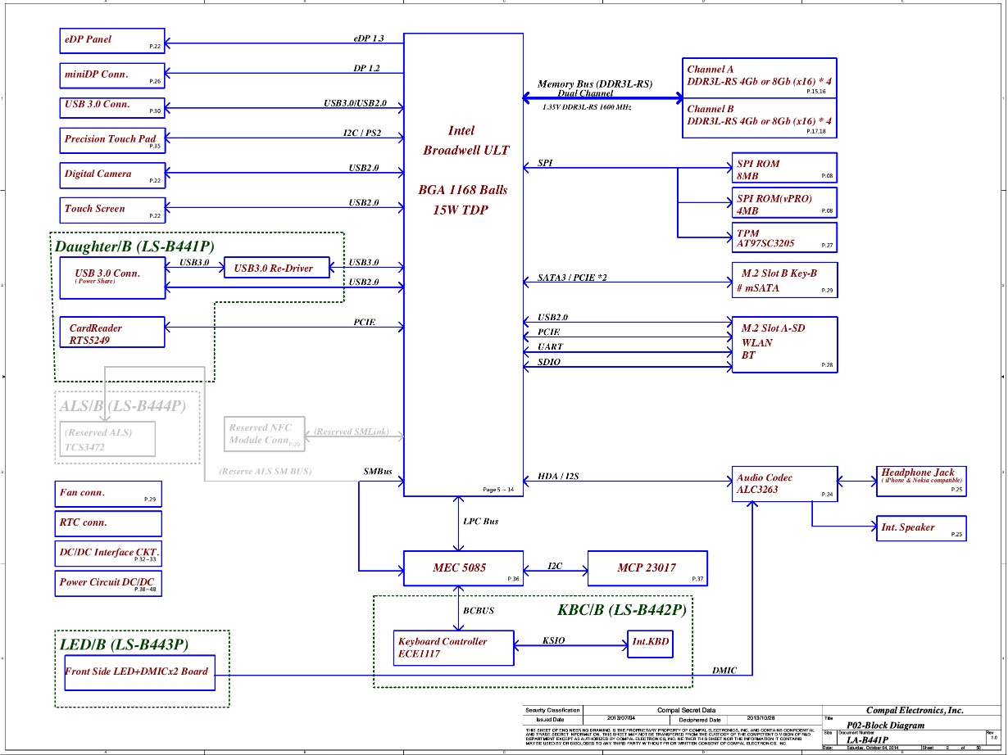The height and width of the screenshot is (755, 1008).
Task: Select the LED/B (LS-B443P) title
Action: click(124, 645)
